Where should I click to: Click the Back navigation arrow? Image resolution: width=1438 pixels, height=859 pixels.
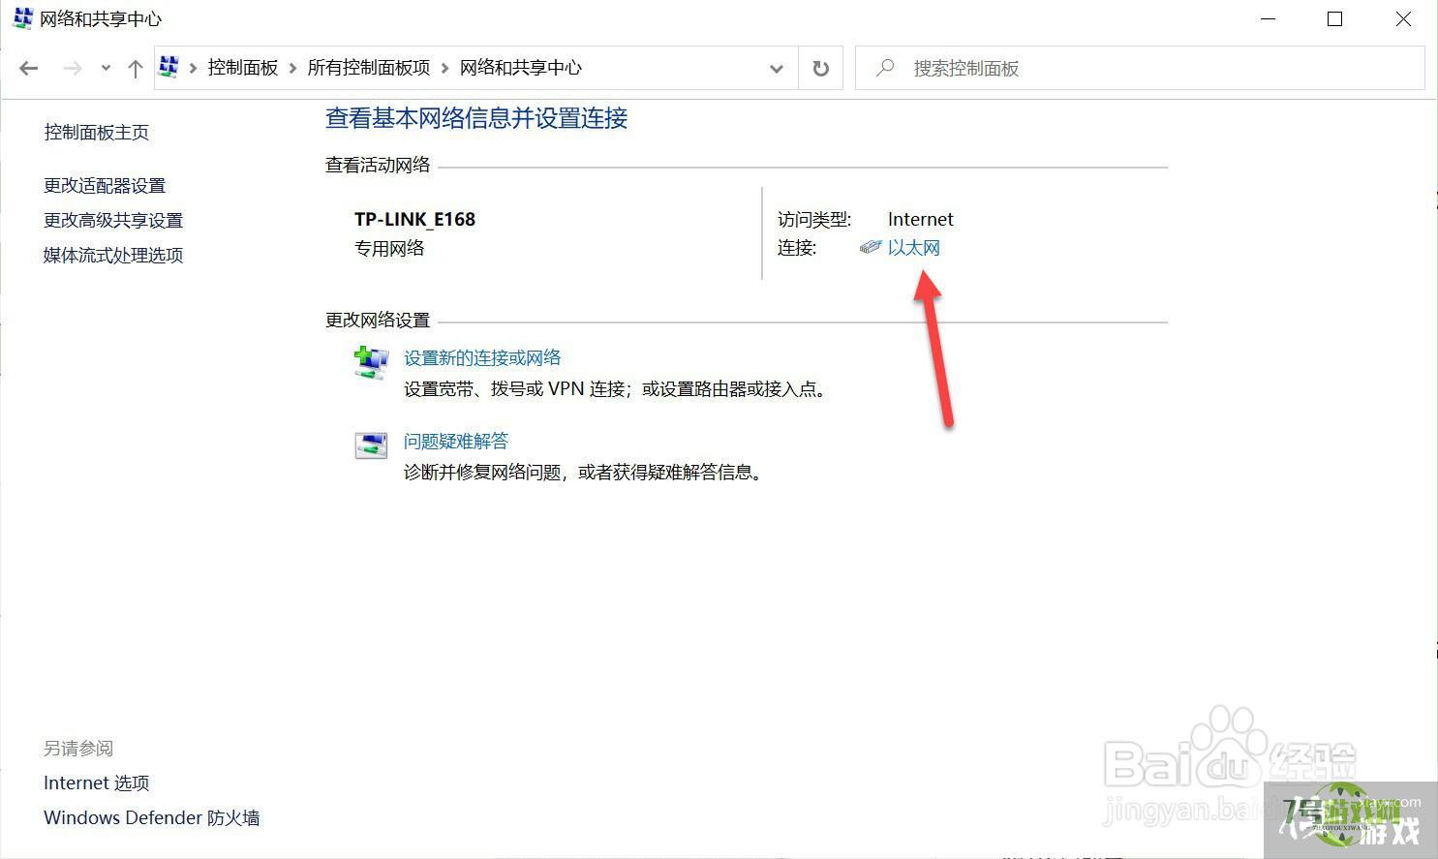pos(29,68)
